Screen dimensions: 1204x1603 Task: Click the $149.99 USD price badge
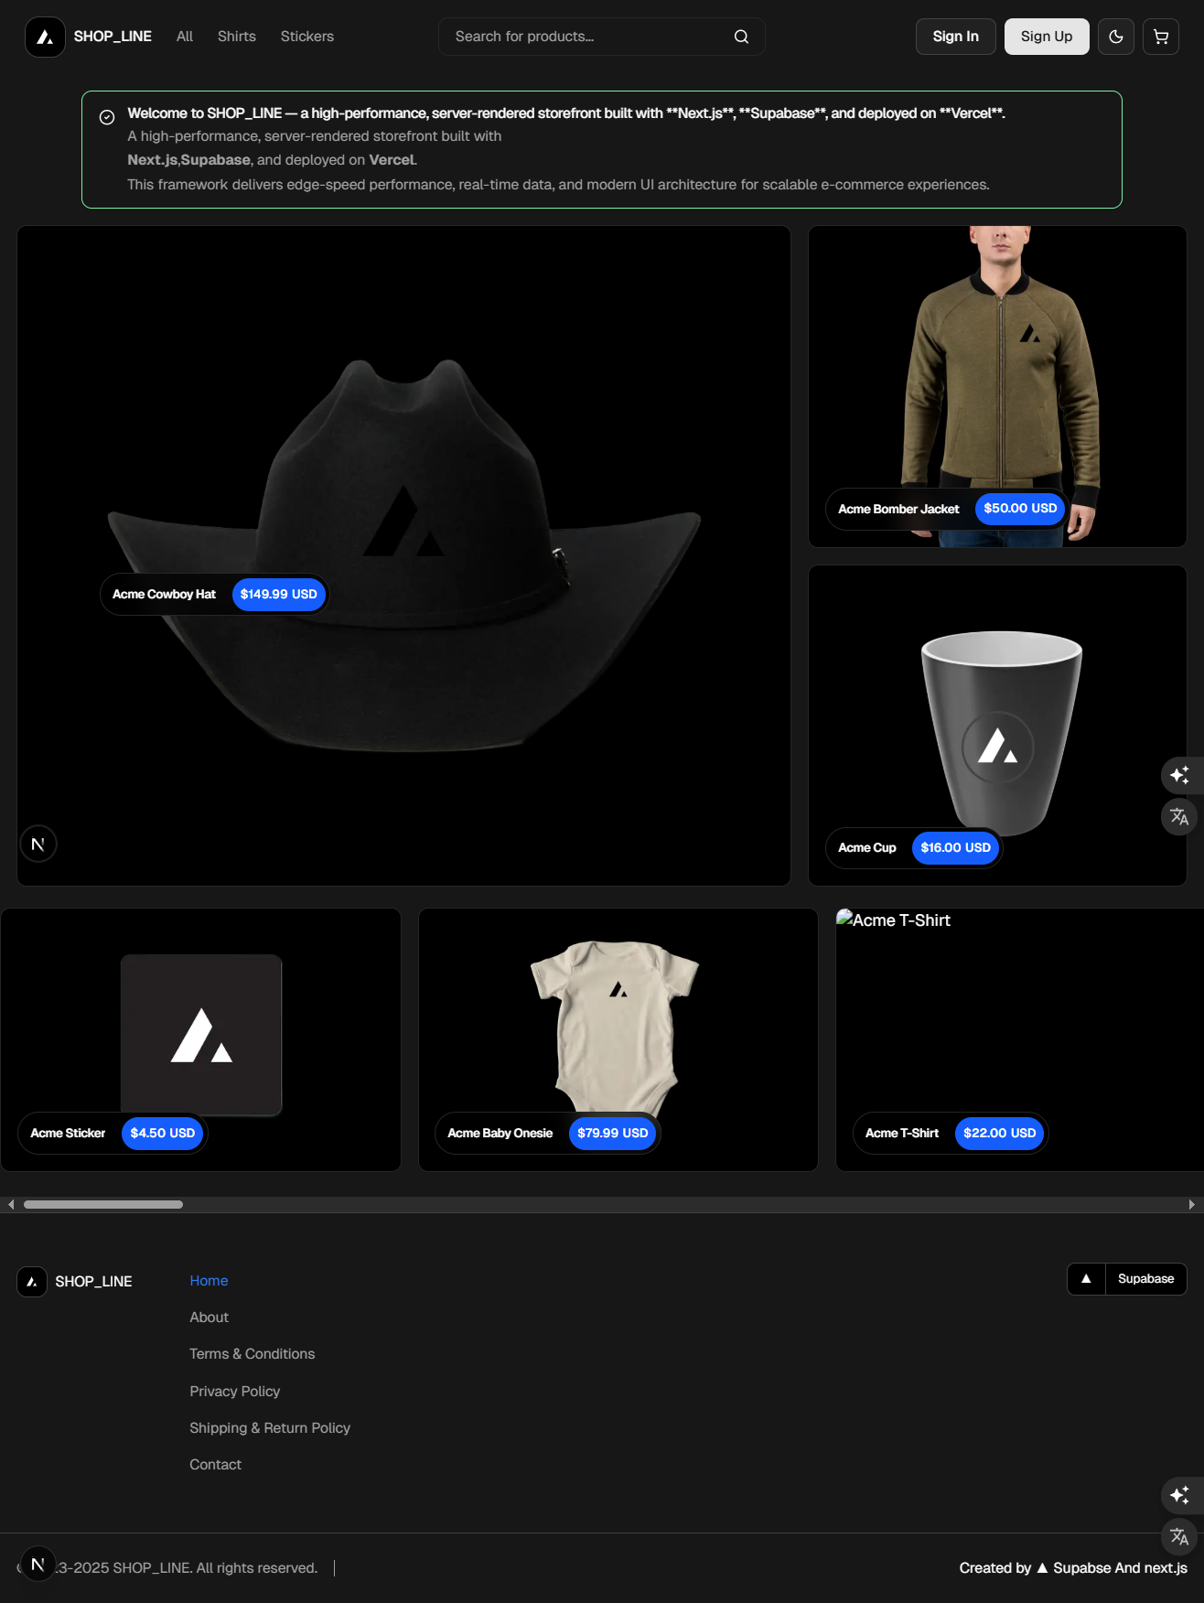279,595
